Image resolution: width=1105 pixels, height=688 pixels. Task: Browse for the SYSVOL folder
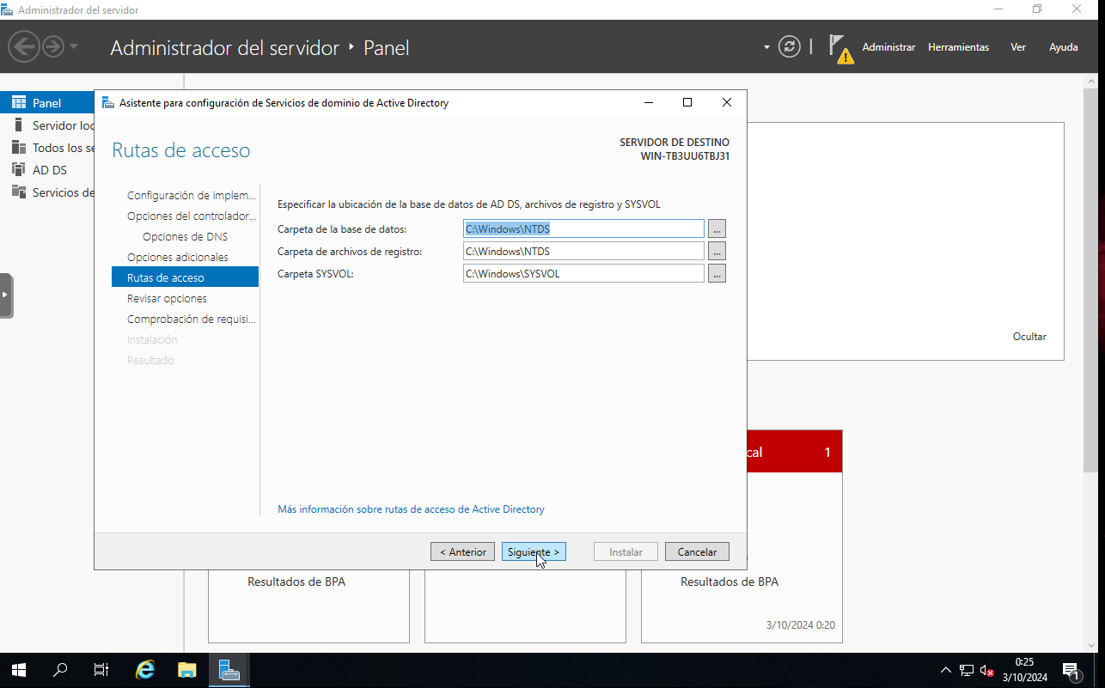717,274
